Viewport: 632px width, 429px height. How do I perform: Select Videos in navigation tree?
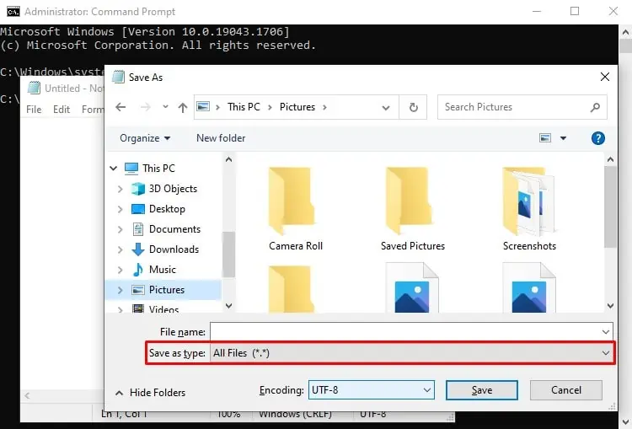click(155, 308)
